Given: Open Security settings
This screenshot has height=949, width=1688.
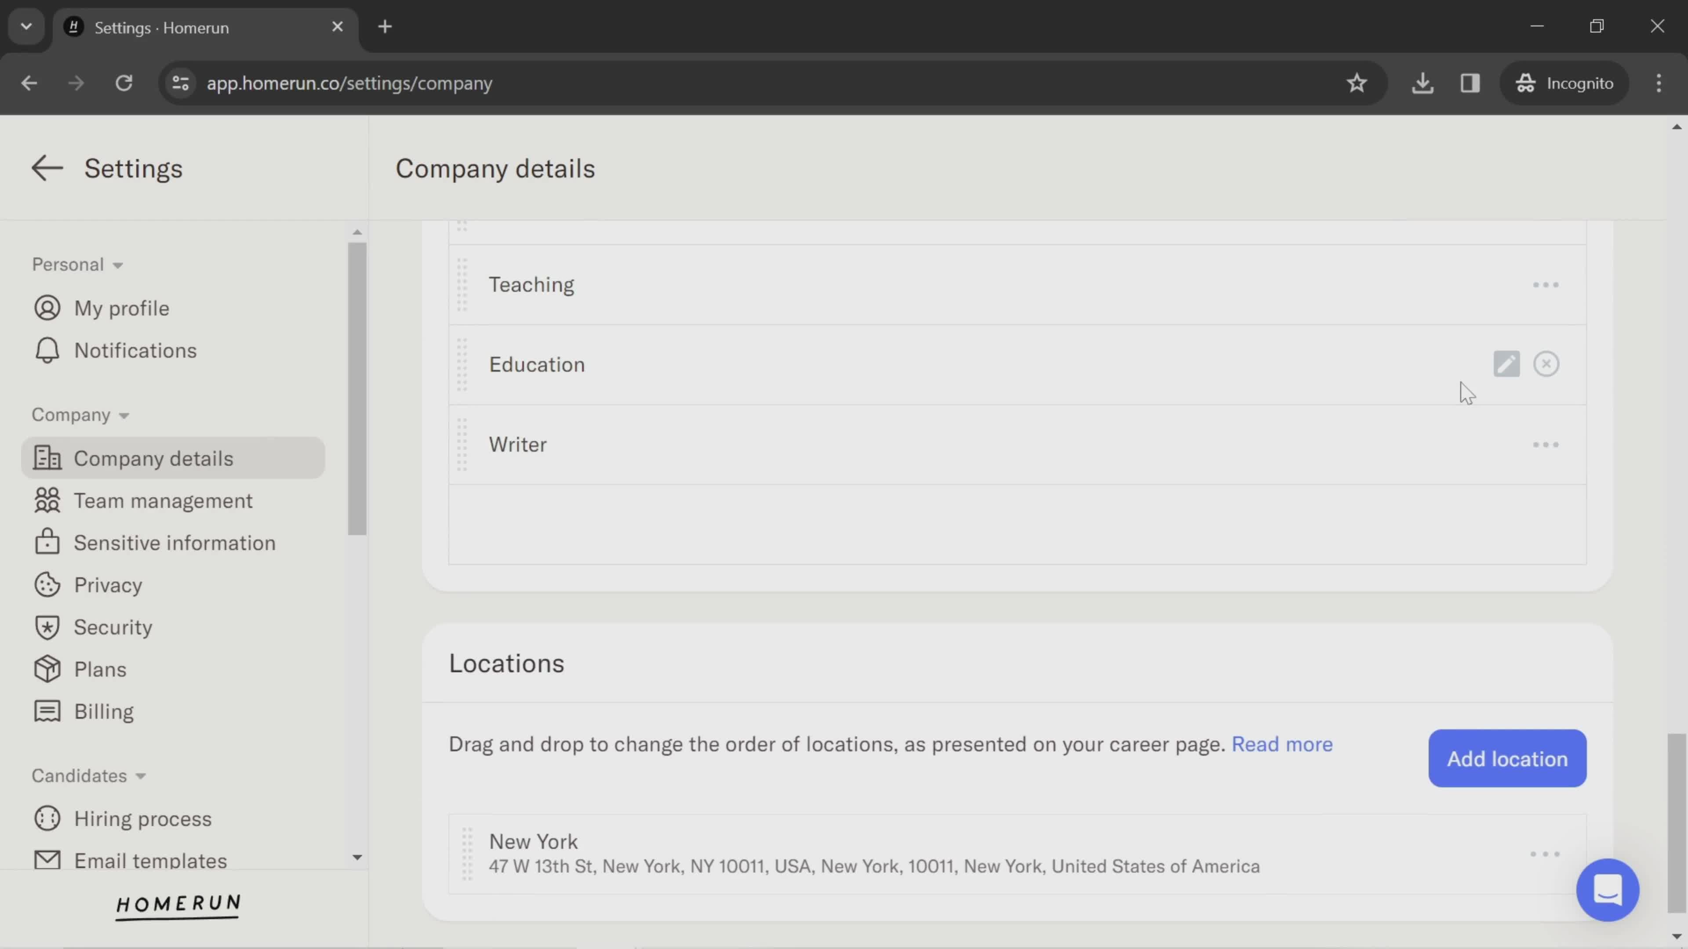Looking at the screenshot, I should tap(113, 627).
